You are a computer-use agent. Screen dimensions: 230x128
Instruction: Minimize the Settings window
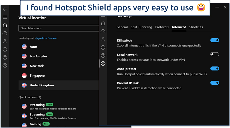(217, 7)
